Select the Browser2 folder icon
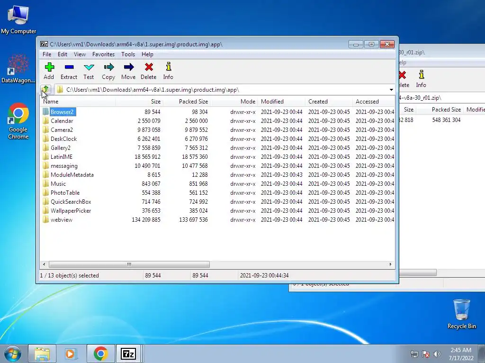This screenshot has width=485, height=363. (46, 112)
